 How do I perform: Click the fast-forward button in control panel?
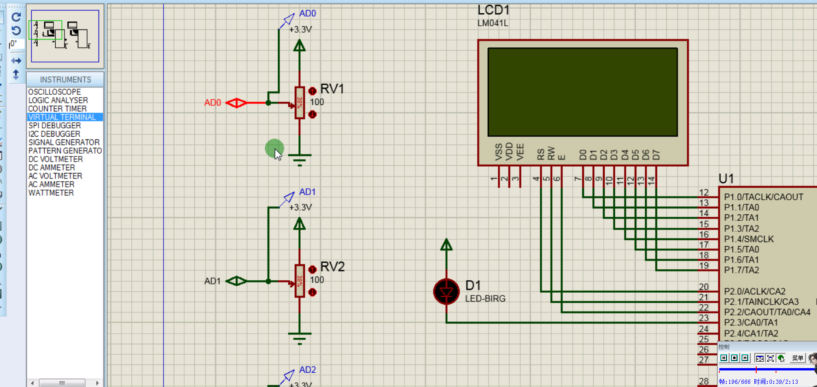coord(745,358)
